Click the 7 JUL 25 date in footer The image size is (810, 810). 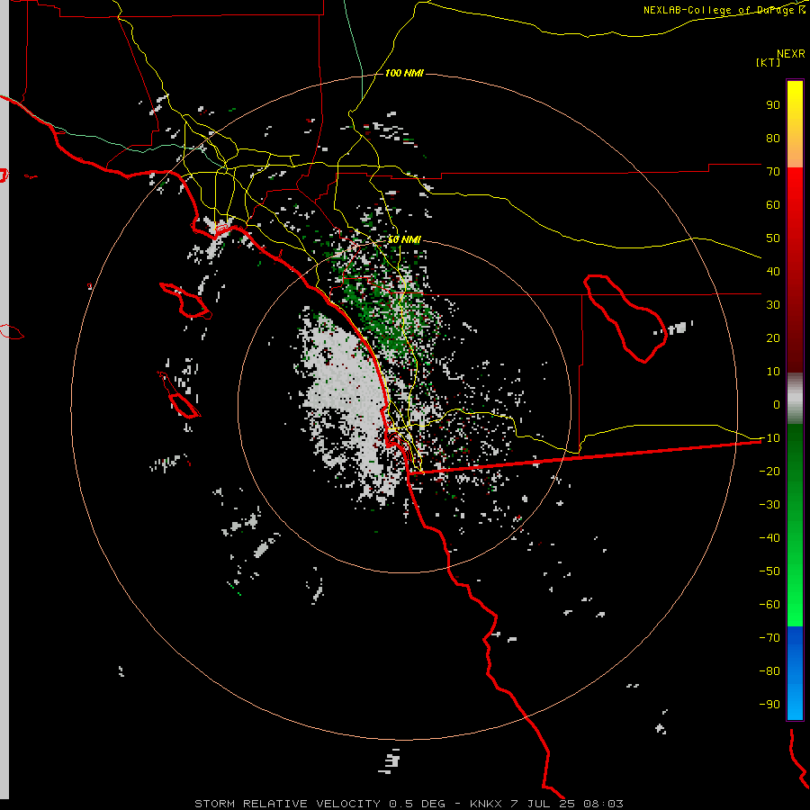tap(543, 804)
